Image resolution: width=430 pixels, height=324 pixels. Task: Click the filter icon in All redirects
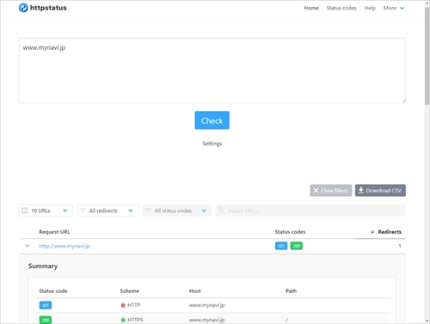[x=83, y=211]
